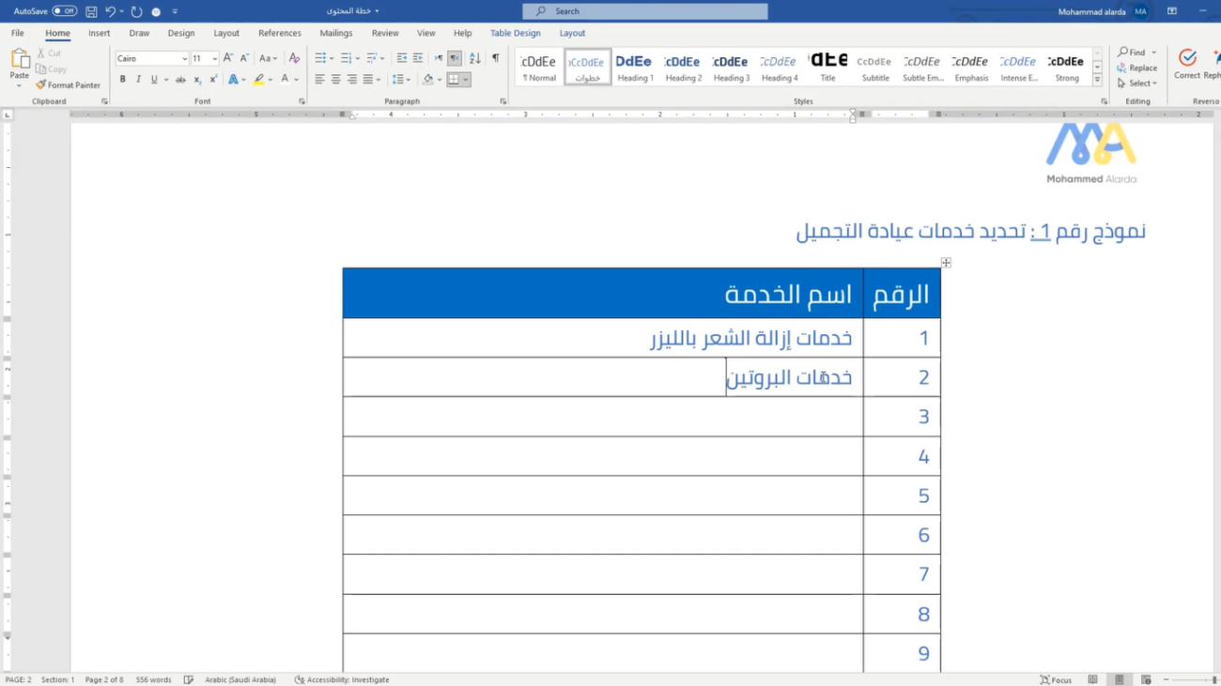Show paragraph marks
This screenshot has width=1221, height=686.
[x=496, y=58]
